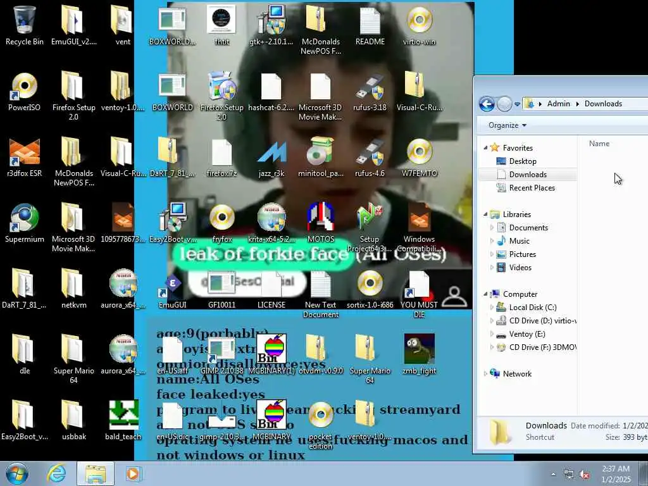Image resolution: width=648 pixels, height=486 pixels.
Task: Launch the MOTOS desktop icon
Action: tap(321, 223)
